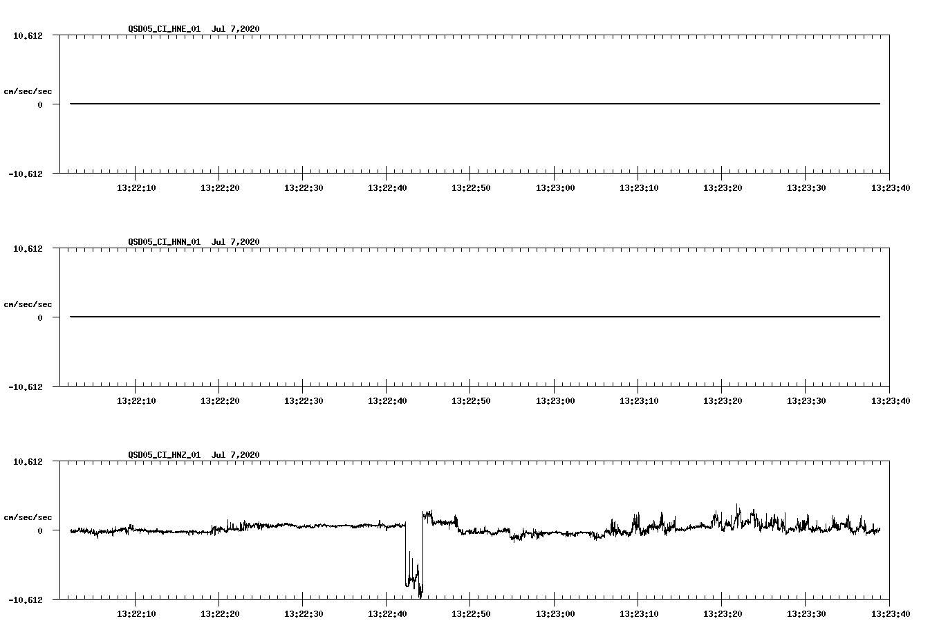Viewport: 939px width, 639px height.
Task: Click the QSD05_CI_HNN_01 plot title
Action: 164,242
